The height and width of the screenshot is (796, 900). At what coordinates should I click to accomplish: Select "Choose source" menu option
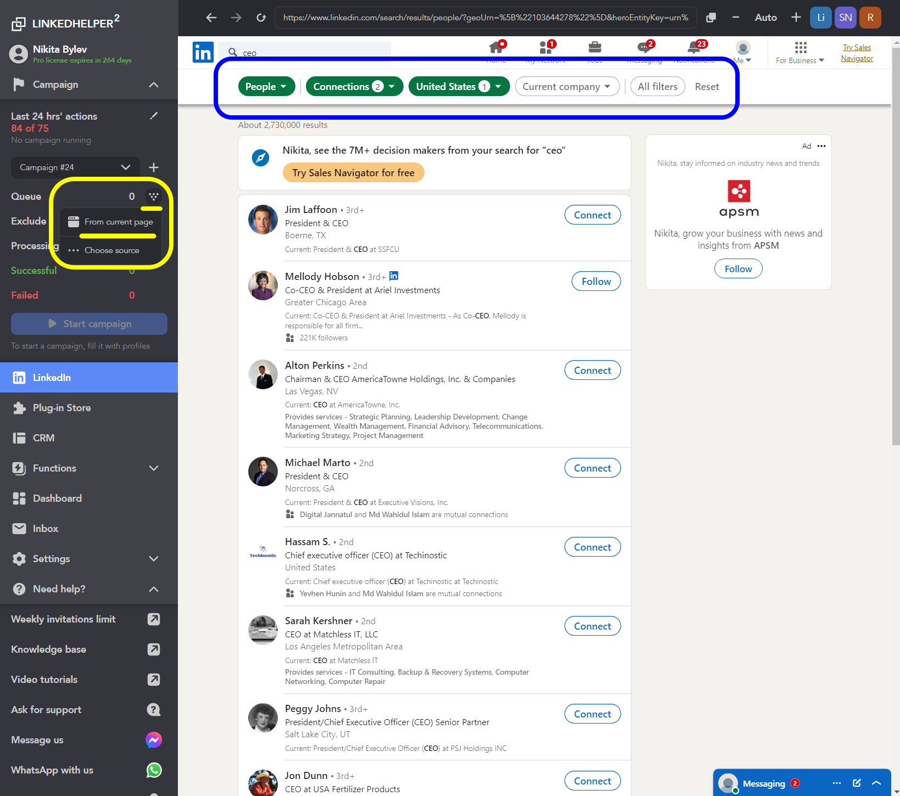112,250
